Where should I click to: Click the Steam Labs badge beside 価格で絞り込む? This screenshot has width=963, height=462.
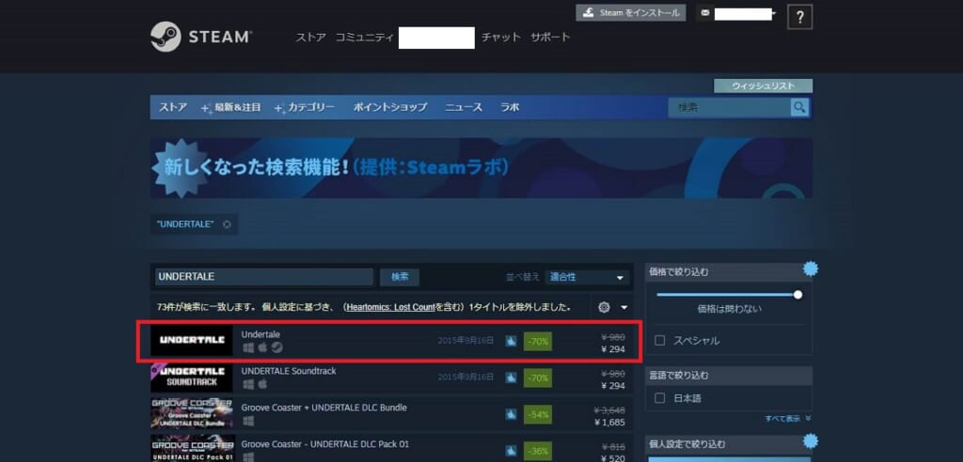point(811,269)
